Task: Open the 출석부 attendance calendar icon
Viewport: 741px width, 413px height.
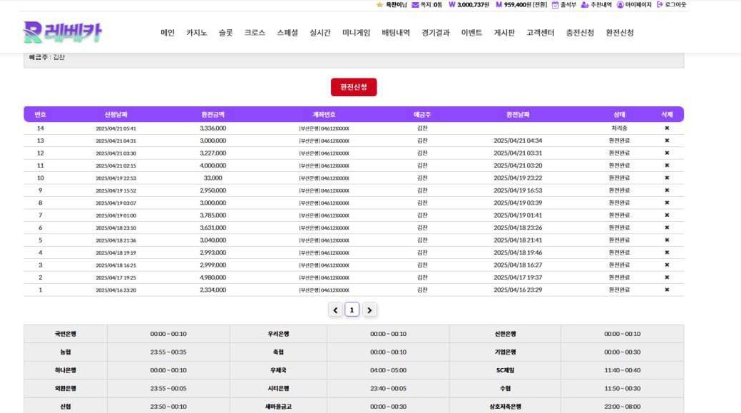Action: tap(555, 5)
